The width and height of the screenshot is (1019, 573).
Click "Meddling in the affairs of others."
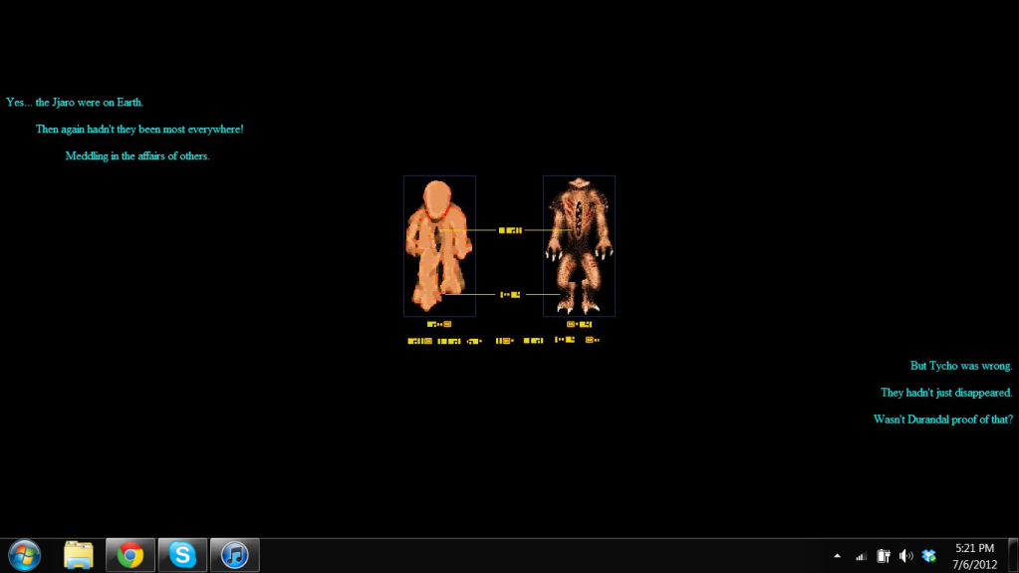tap(137, 156)
